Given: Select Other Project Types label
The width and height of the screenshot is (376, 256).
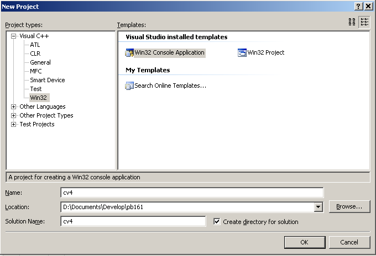Looking at the screenshot, I should (46, 115).
